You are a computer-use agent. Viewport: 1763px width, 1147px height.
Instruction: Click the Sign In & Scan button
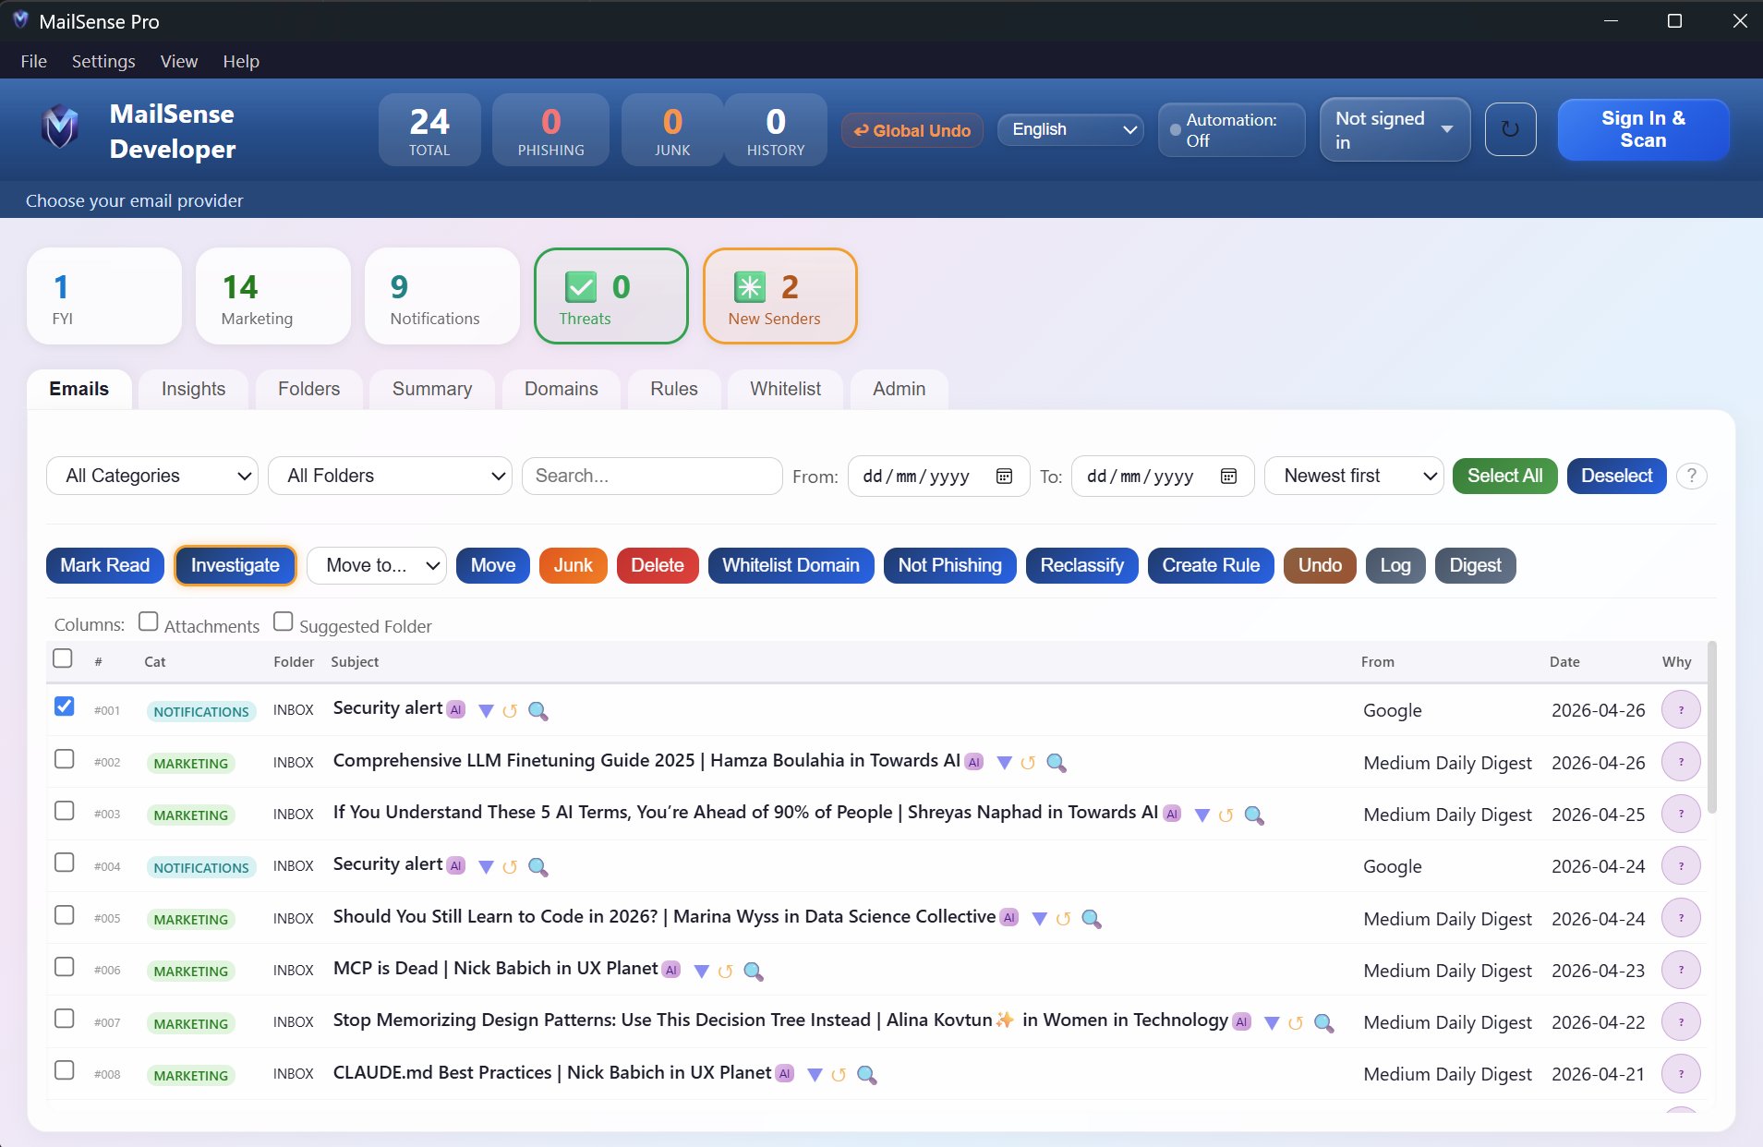[1643, 129]
